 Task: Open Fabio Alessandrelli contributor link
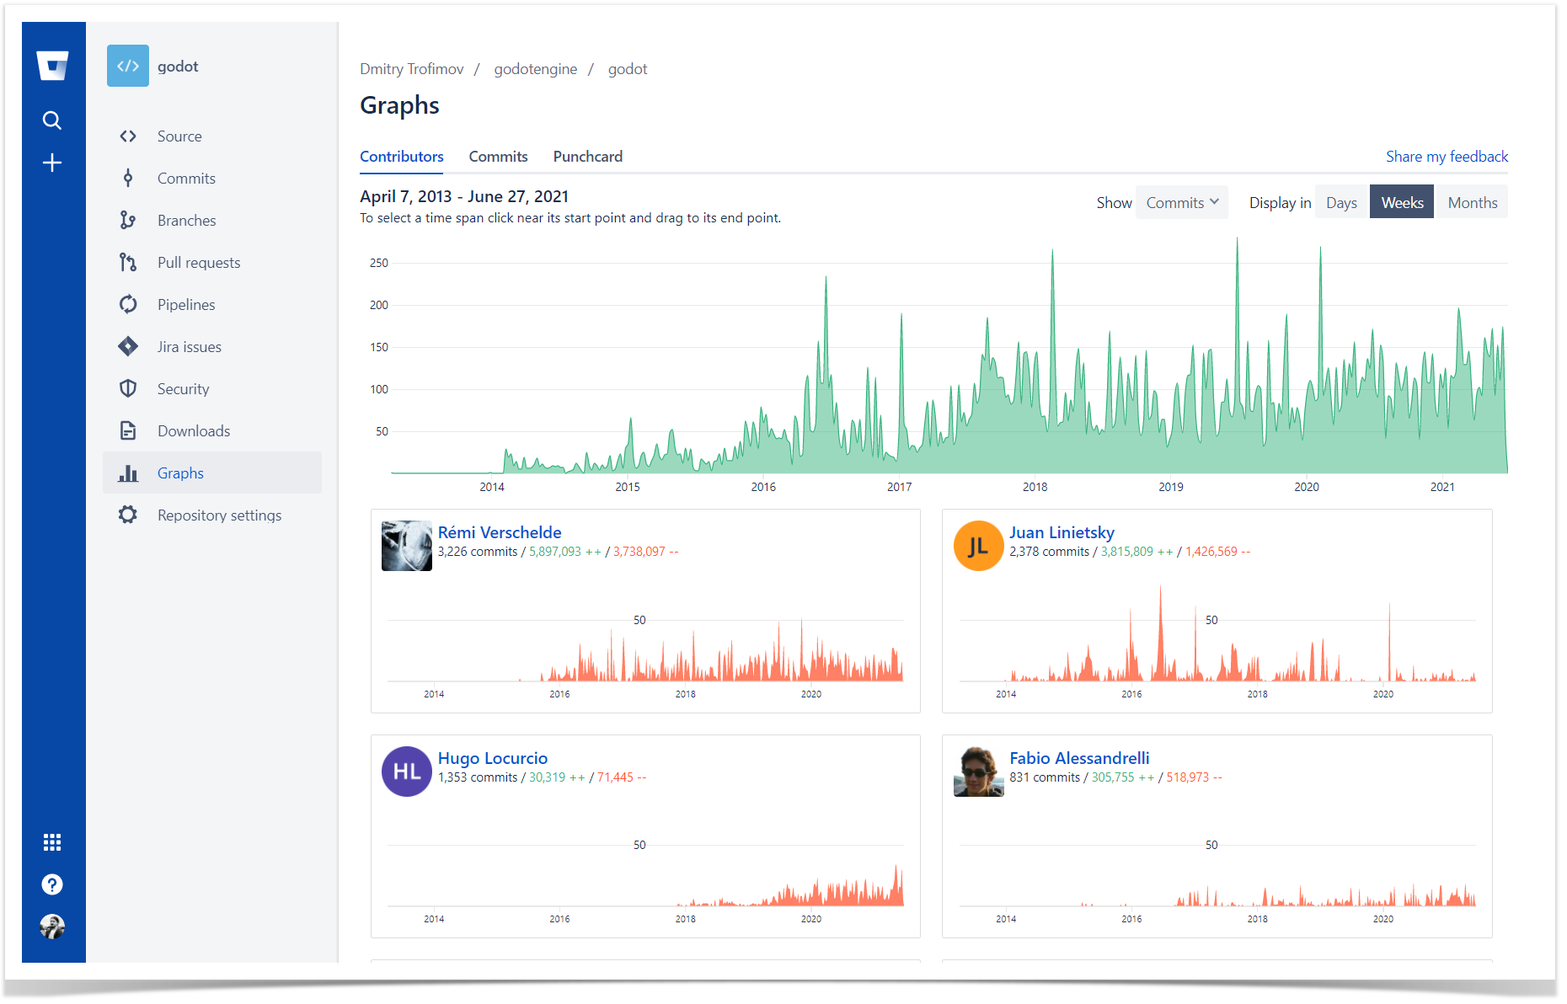click(x=1079, y=758)
